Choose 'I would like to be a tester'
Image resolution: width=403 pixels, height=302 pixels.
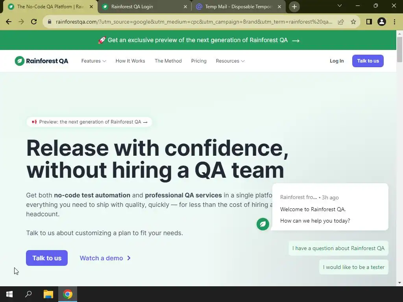click(354, 267)
